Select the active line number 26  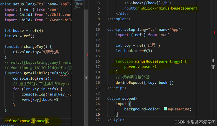tap(98, 114)
